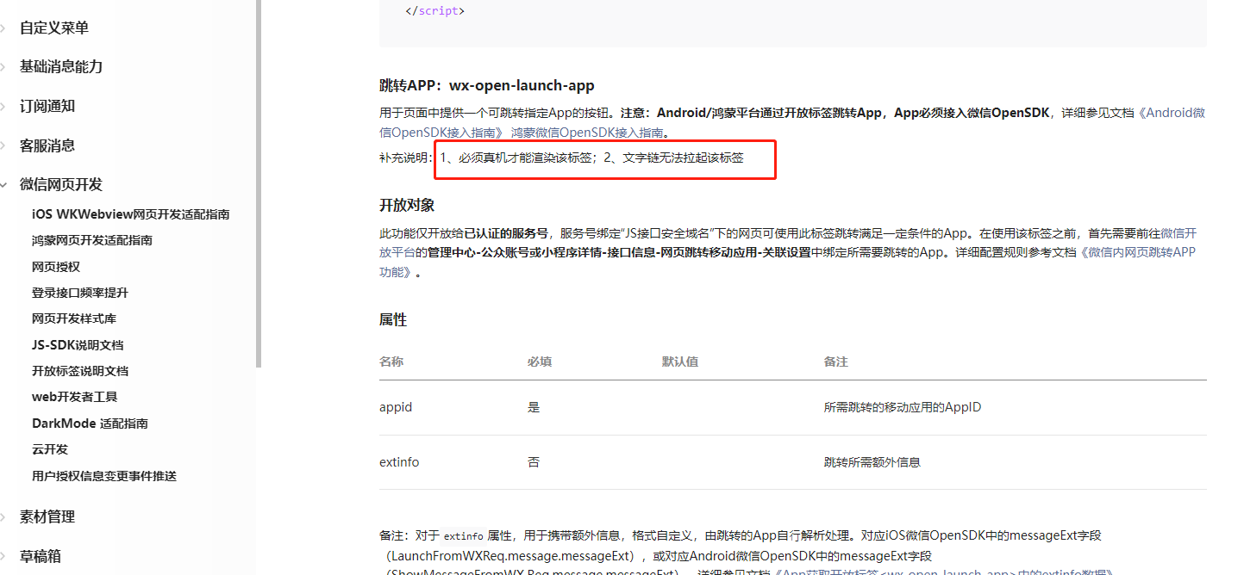Open 鸿蒙网页开发适配指南 in sidebar
1244x575 pixels.
pyautogui.click(x=92, y=240)
